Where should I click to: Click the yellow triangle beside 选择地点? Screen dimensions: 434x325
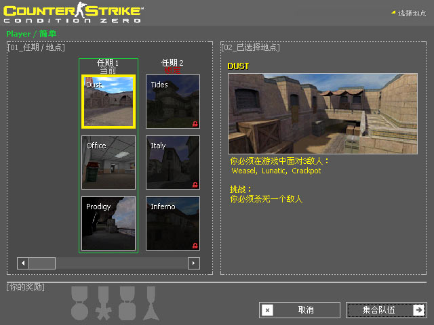tap(393, 12)
